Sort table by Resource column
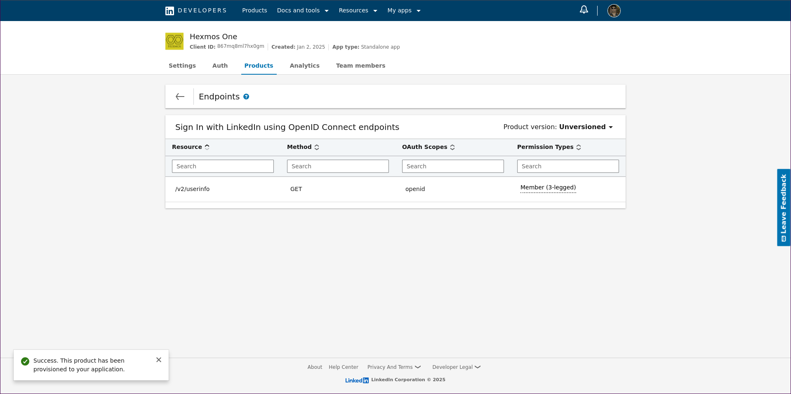Screen dimensions: 791x394 pyautogui.click(x=207, y=147)
